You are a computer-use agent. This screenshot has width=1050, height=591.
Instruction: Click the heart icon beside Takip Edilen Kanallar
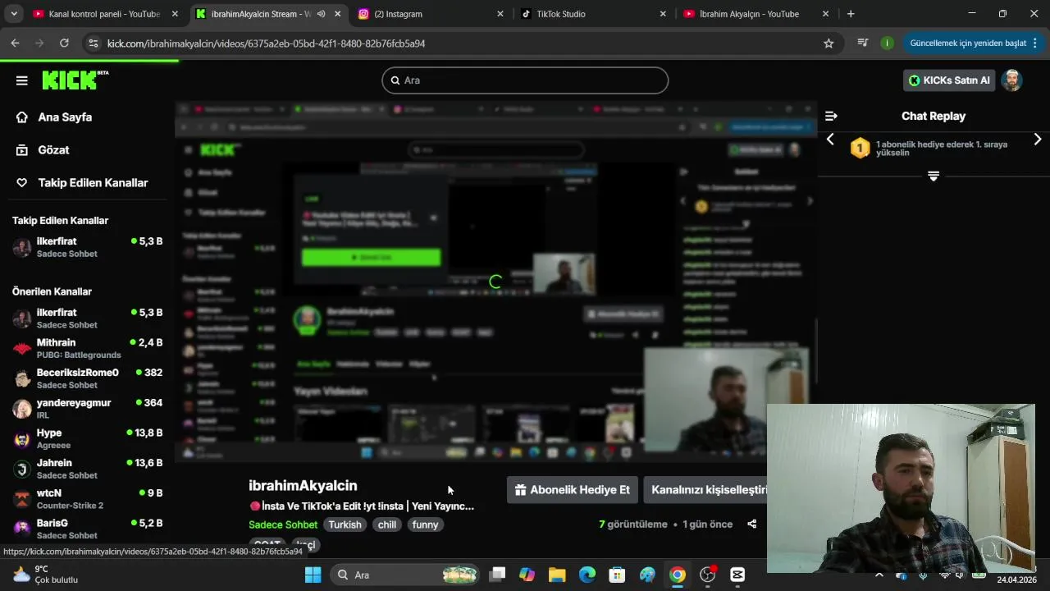click(22, 183)
